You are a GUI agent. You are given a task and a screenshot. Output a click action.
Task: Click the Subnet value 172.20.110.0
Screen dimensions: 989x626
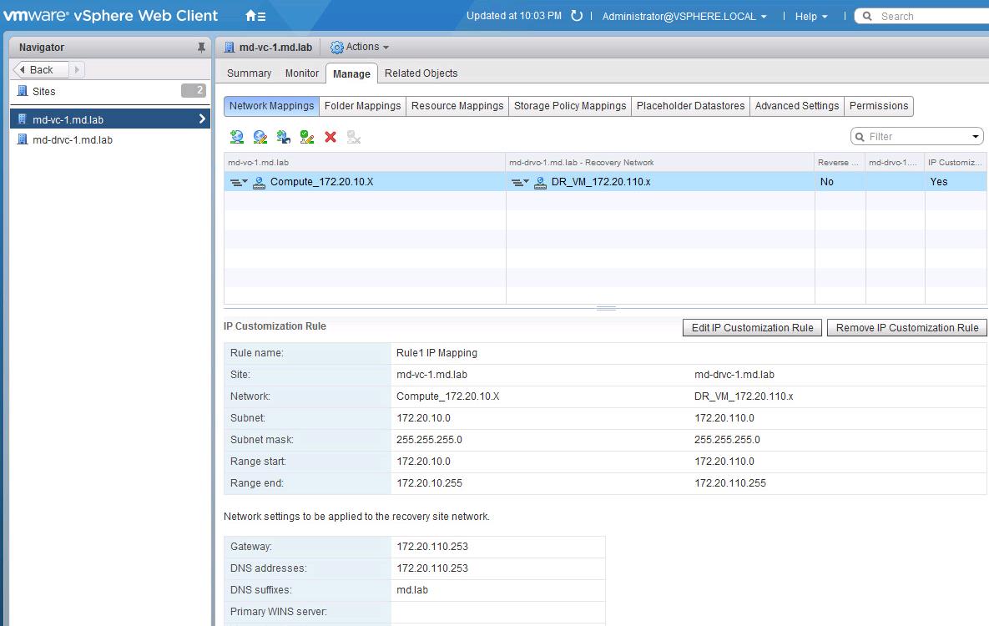(724, 418)
